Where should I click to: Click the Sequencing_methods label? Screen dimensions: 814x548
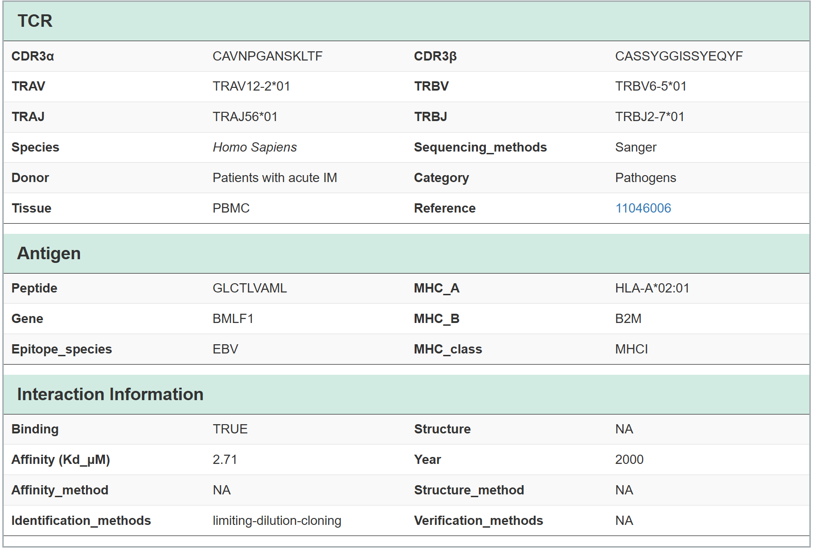(x=480, y=147)
